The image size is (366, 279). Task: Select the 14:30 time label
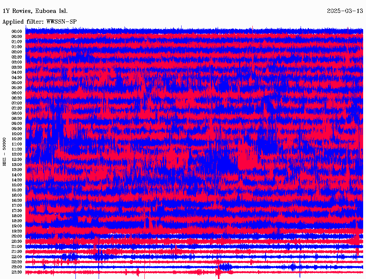click(x=17, y=180)
